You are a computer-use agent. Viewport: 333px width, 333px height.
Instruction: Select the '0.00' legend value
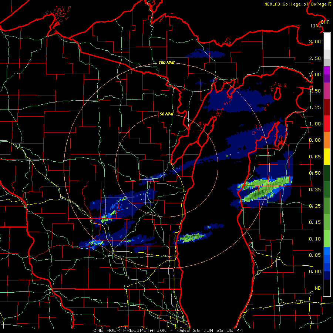coord(315,272)
